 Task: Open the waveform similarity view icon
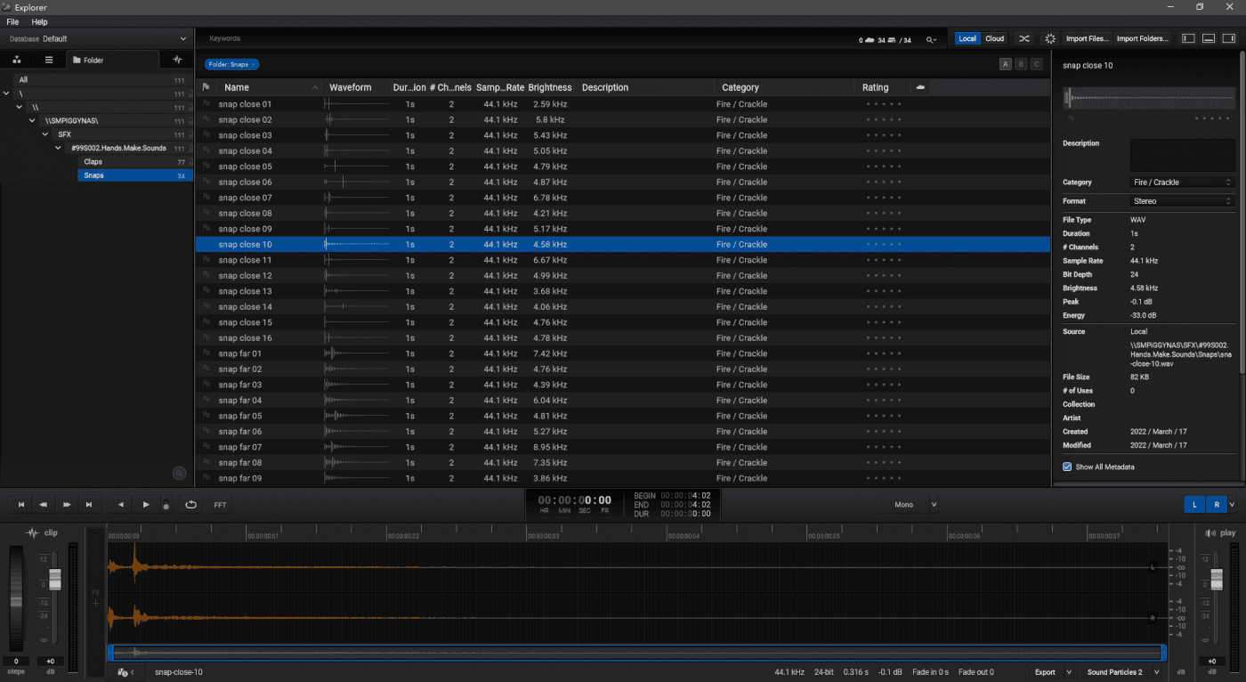178,60
